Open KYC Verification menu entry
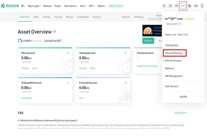Viewport: 207px width, 138px height. 173,61
